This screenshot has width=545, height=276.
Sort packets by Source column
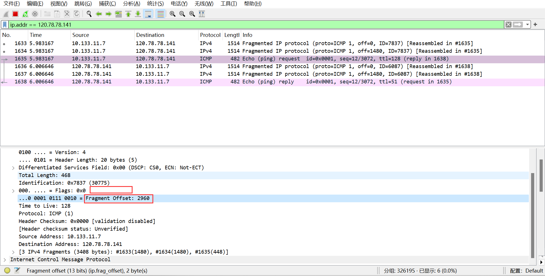pyautogui.click(x=102, y=35)
